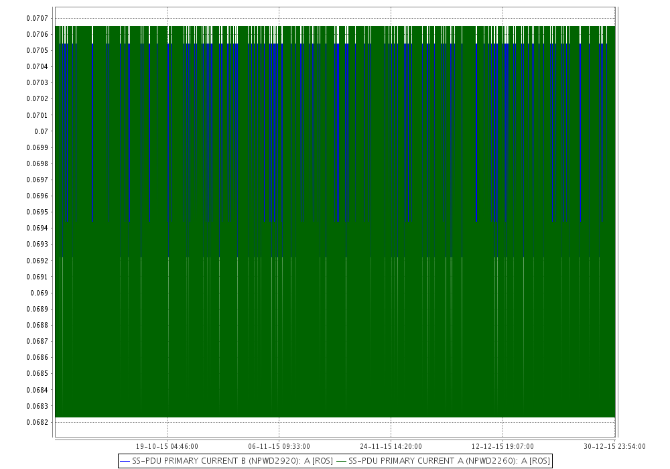670x469 pixels.
Task: Click y-axis value 0.0697
Action: [37, 180]
